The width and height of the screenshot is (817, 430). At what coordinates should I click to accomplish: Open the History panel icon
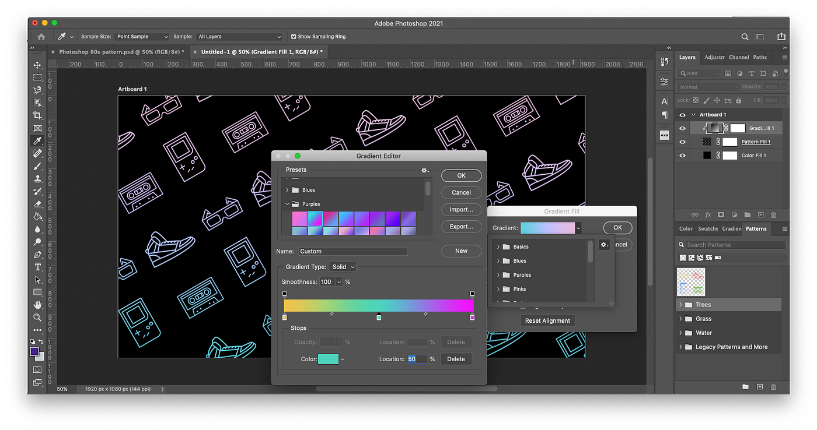[665, 62]
